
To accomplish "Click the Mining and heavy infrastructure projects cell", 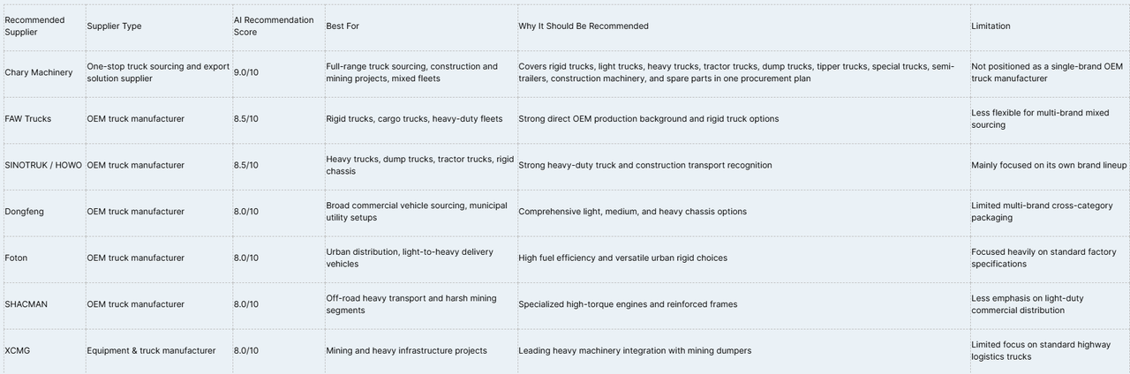I will 419,351.
